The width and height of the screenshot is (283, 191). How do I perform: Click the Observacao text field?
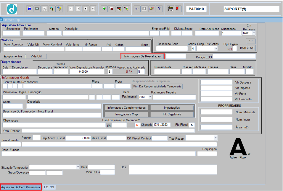[x=54, y=125]
